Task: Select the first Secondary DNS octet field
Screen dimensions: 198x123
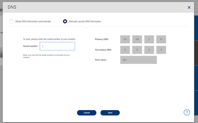Action: 125,50
